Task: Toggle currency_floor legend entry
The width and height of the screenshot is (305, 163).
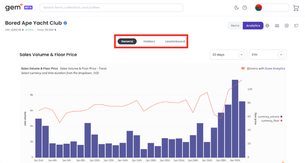Action: pyautogui.click(x=272, y=121)
